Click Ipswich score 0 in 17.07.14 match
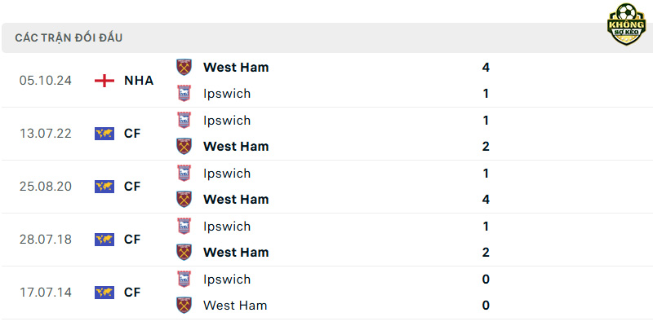Image resolution: width=653 pixels, height=326 pixels. point(486,279)
